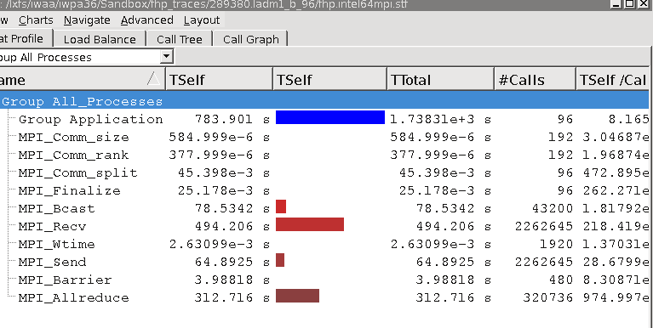Click MPI_Barrier call count 480
653x328 pixels.
pos(561,280)
